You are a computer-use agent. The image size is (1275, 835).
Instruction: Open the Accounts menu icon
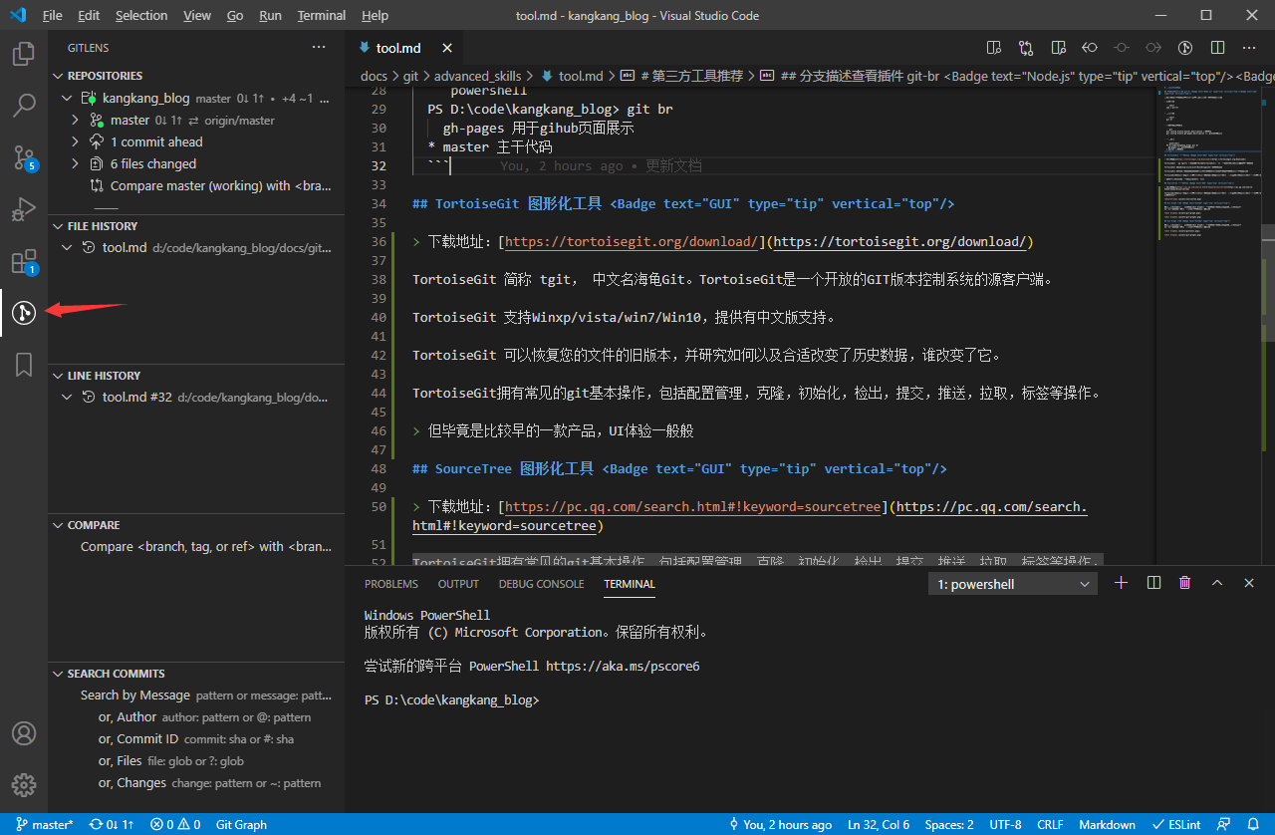click(24, 733)
